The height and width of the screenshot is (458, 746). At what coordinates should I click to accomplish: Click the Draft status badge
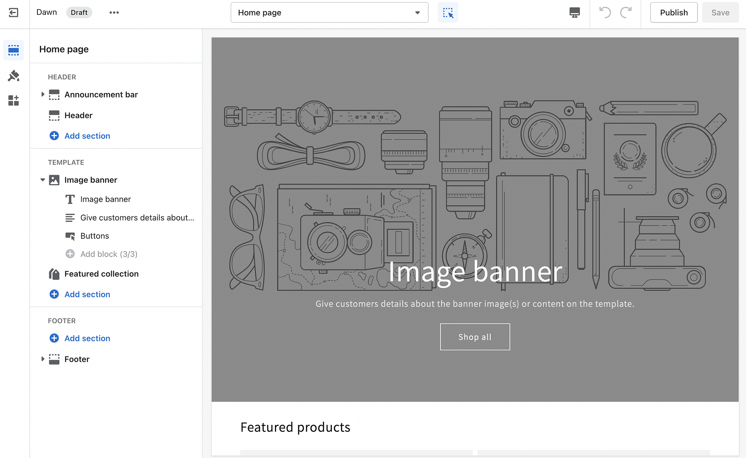point(79,13)
